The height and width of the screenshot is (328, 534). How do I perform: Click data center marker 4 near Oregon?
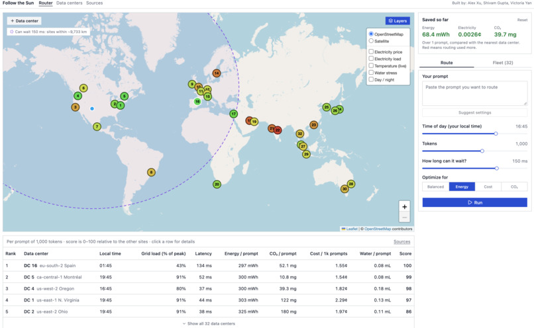pos(78,96)
